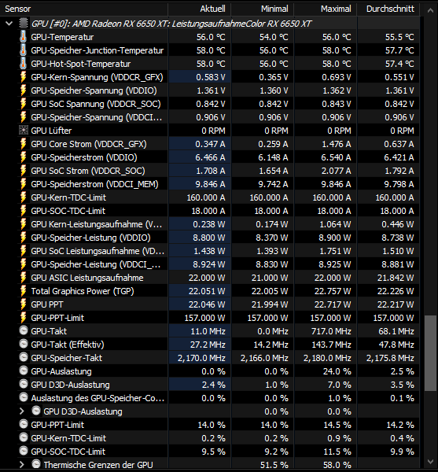Screen dimensions: 438x472
Task: Click the Minimal column header
Action: [263, 9]
